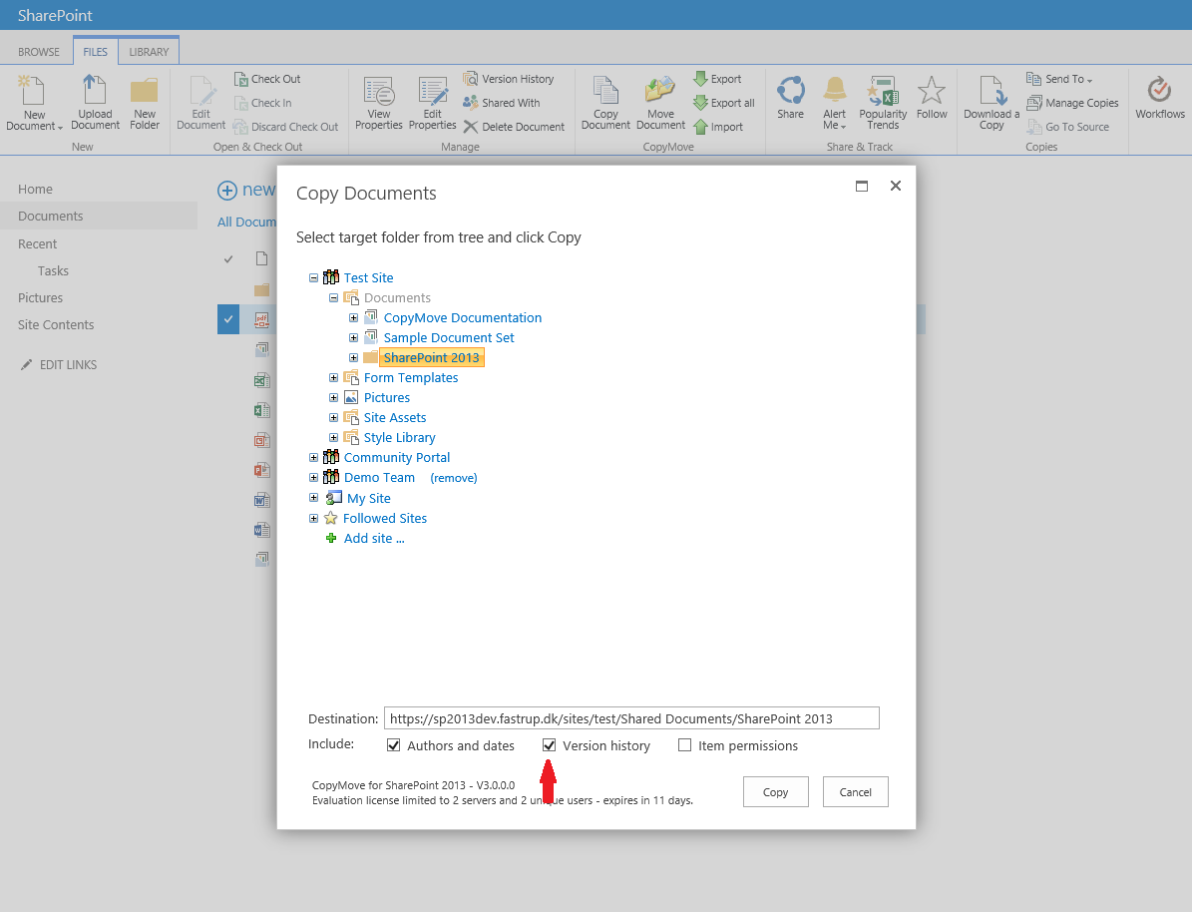This screenshot has height=912, width=1192.
Task: Select the Demo Team site
Action: coord(379,478)
